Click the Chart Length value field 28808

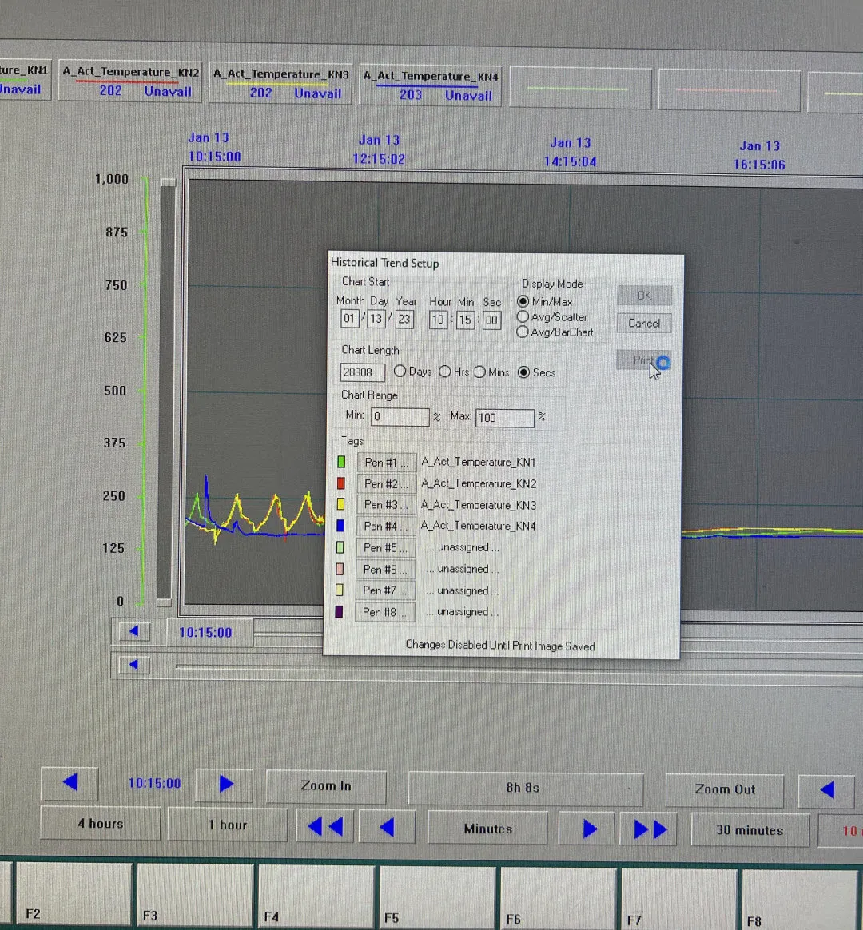tap(363, 372)
